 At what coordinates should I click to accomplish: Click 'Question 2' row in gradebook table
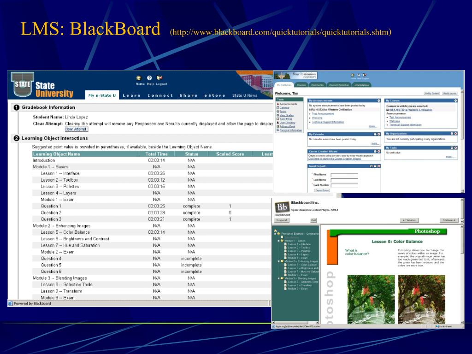pos(152,212)
